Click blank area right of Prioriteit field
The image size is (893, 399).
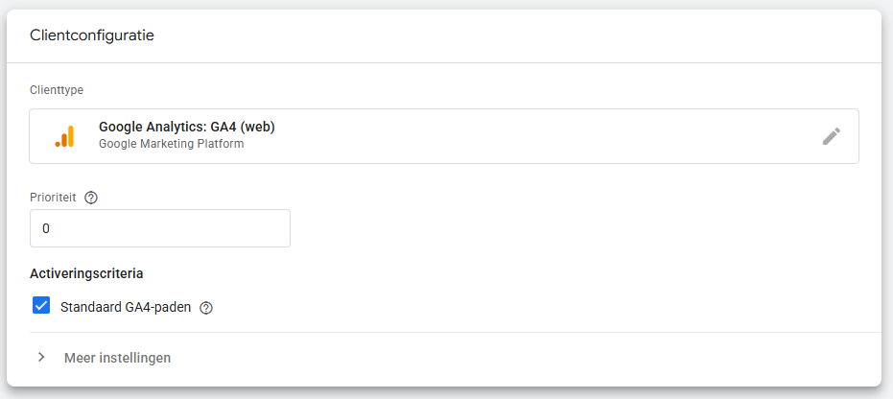click(x=576, y=228)
